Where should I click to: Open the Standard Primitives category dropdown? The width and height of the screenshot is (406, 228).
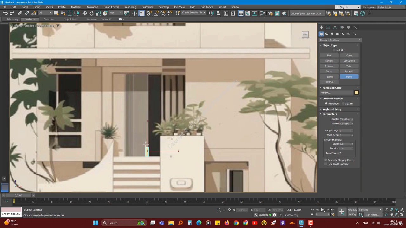(x=340, y=40)
